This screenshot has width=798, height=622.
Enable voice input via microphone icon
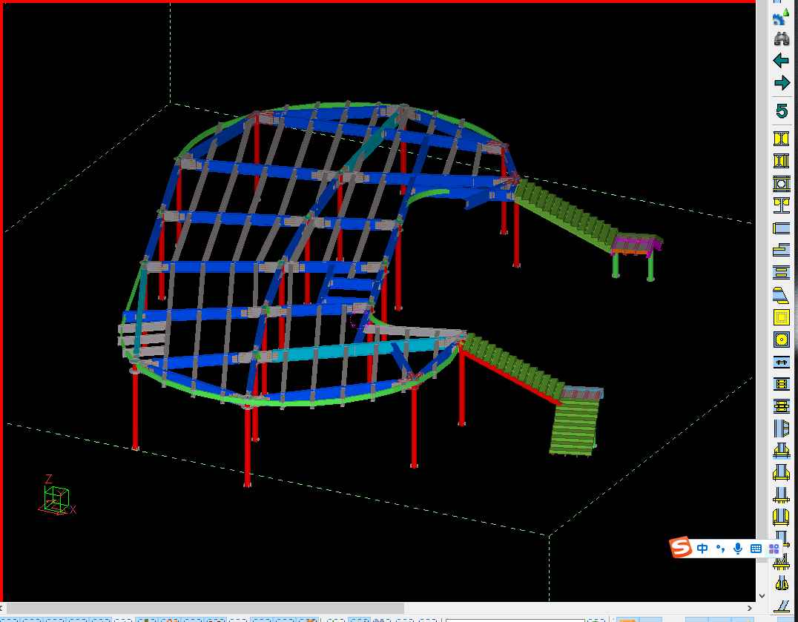pyautogui.click(x=738, y=549)
